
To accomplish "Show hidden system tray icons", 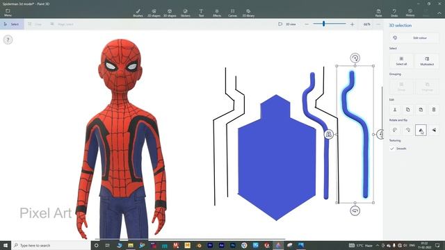I will [378, 245].
